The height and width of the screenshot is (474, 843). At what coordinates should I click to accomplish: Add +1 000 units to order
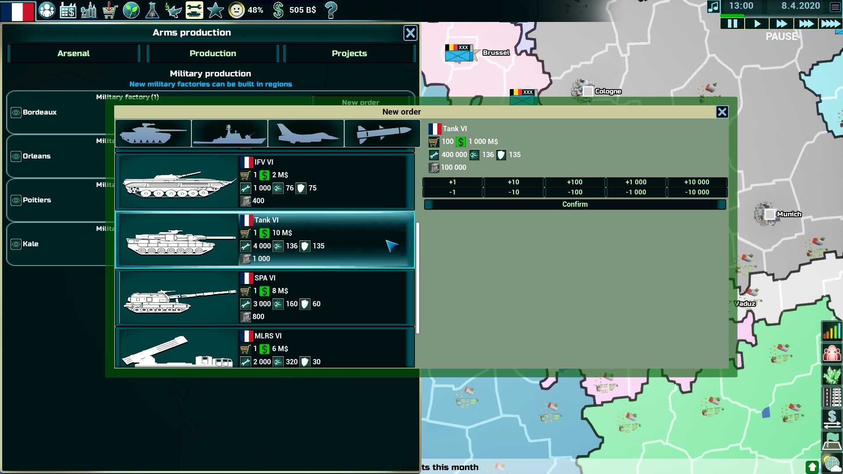click(x=636, y=182)
